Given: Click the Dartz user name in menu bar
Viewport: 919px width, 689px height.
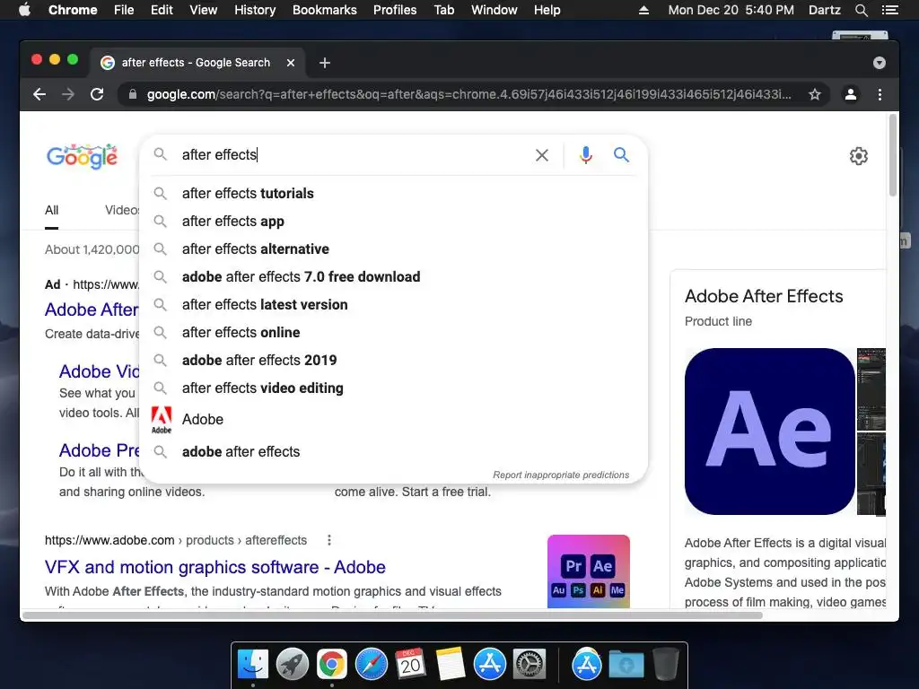Looking at the screenshot, I should [824, 10].
